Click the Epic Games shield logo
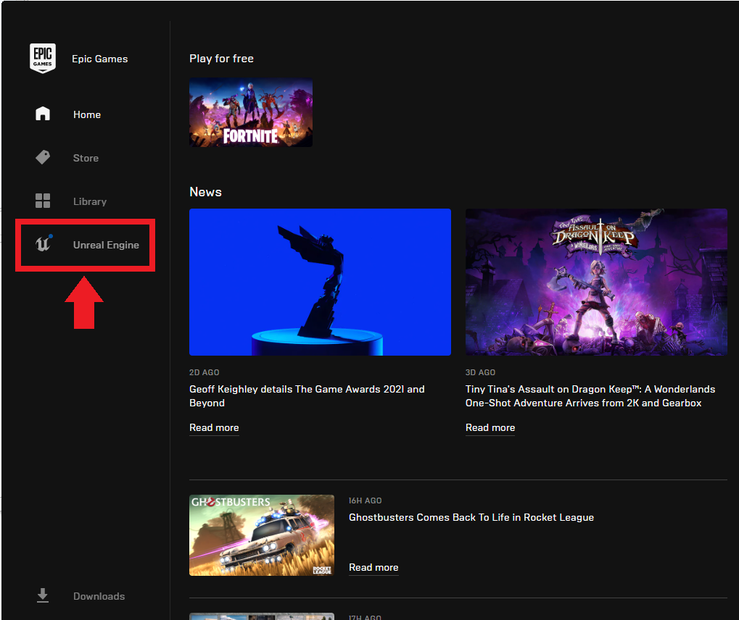The height and width of the screenshot is (620, 739). click(42, 59)
